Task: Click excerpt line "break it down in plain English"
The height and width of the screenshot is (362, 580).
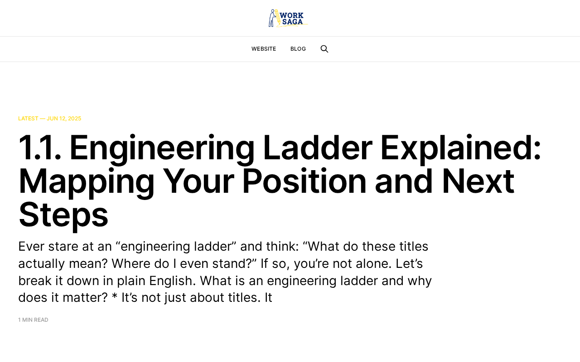Action: tap(225, 281)
